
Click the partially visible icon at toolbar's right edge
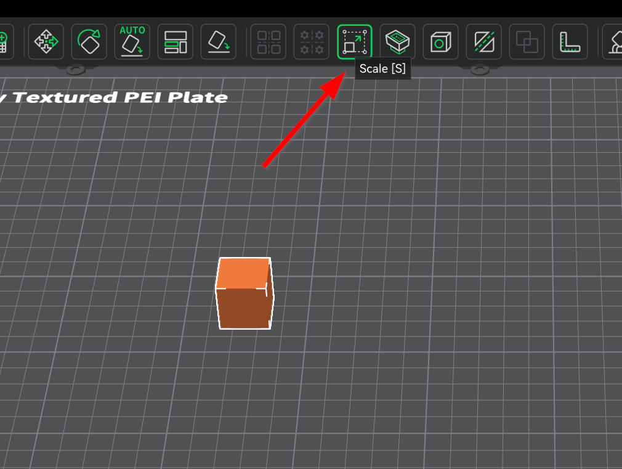coord(613,42)
